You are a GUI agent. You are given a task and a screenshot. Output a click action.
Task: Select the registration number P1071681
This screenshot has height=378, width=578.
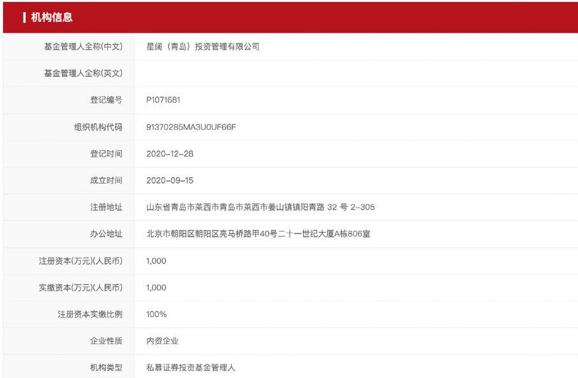pyautogui.click(x=164, y=100)
